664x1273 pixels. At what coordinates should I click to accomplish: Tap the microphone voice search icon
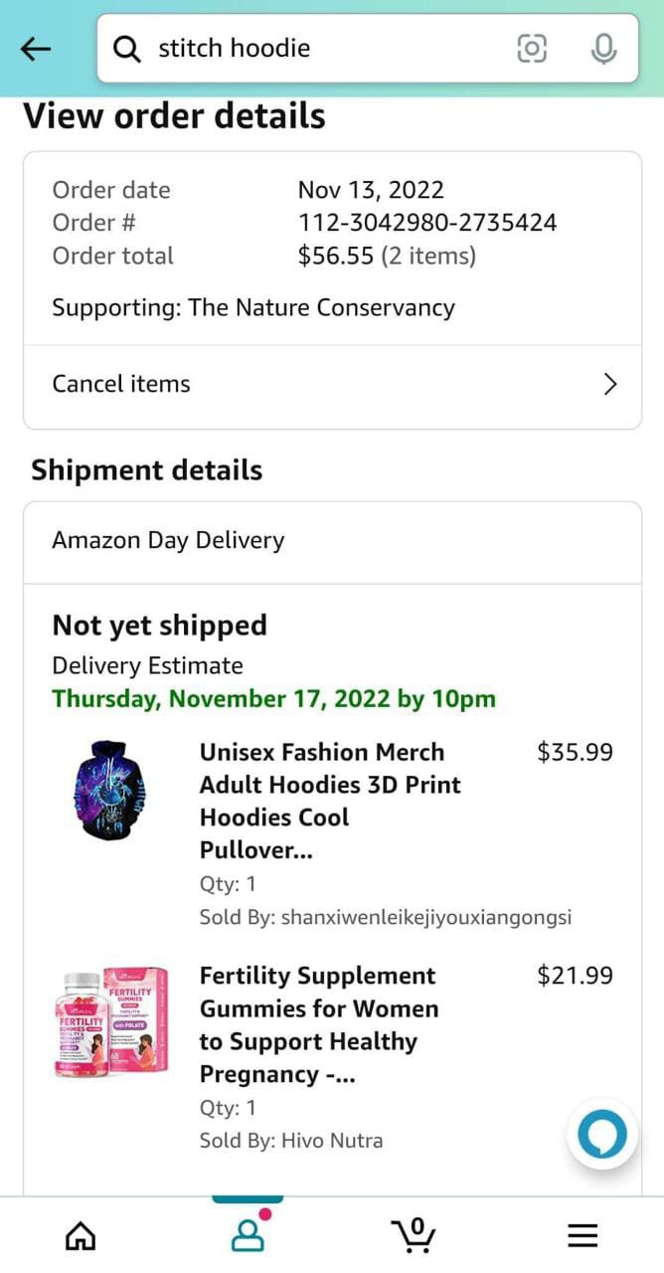603,48
